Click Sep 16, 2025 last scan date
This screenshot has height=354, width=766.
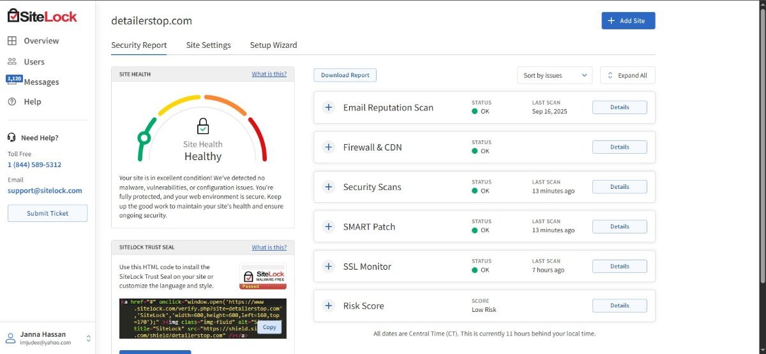[550, 112]
